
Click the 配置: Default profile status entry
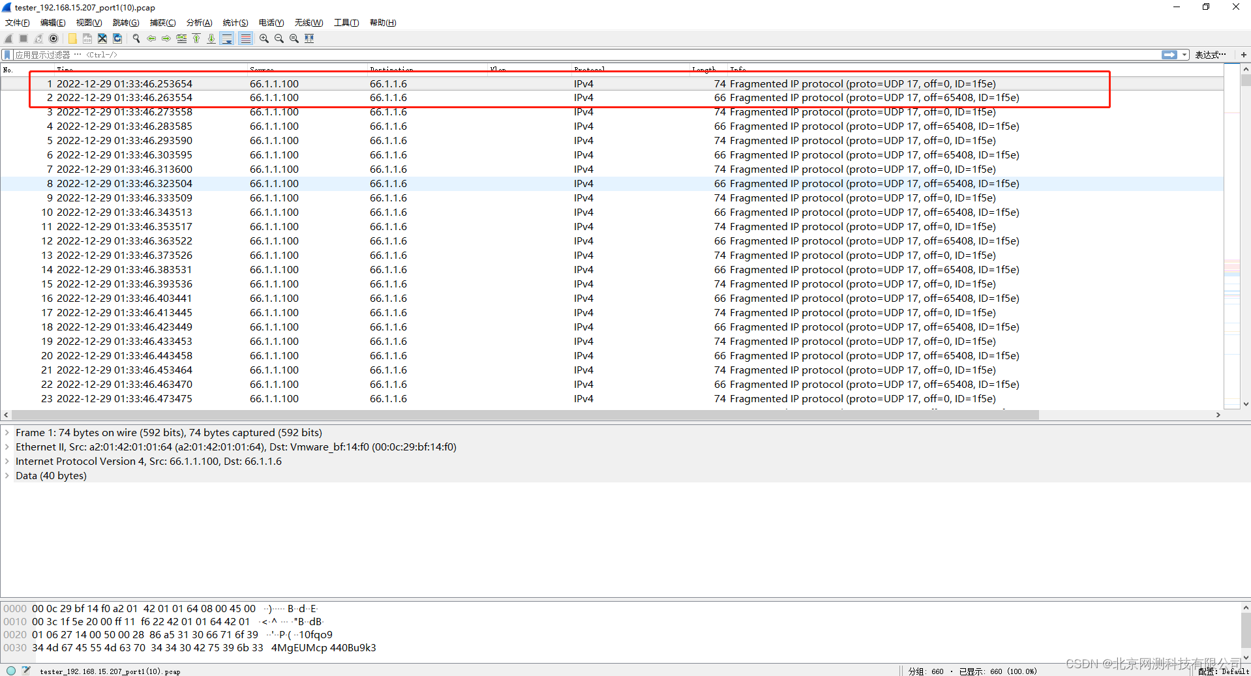[x=1223, y=671]
